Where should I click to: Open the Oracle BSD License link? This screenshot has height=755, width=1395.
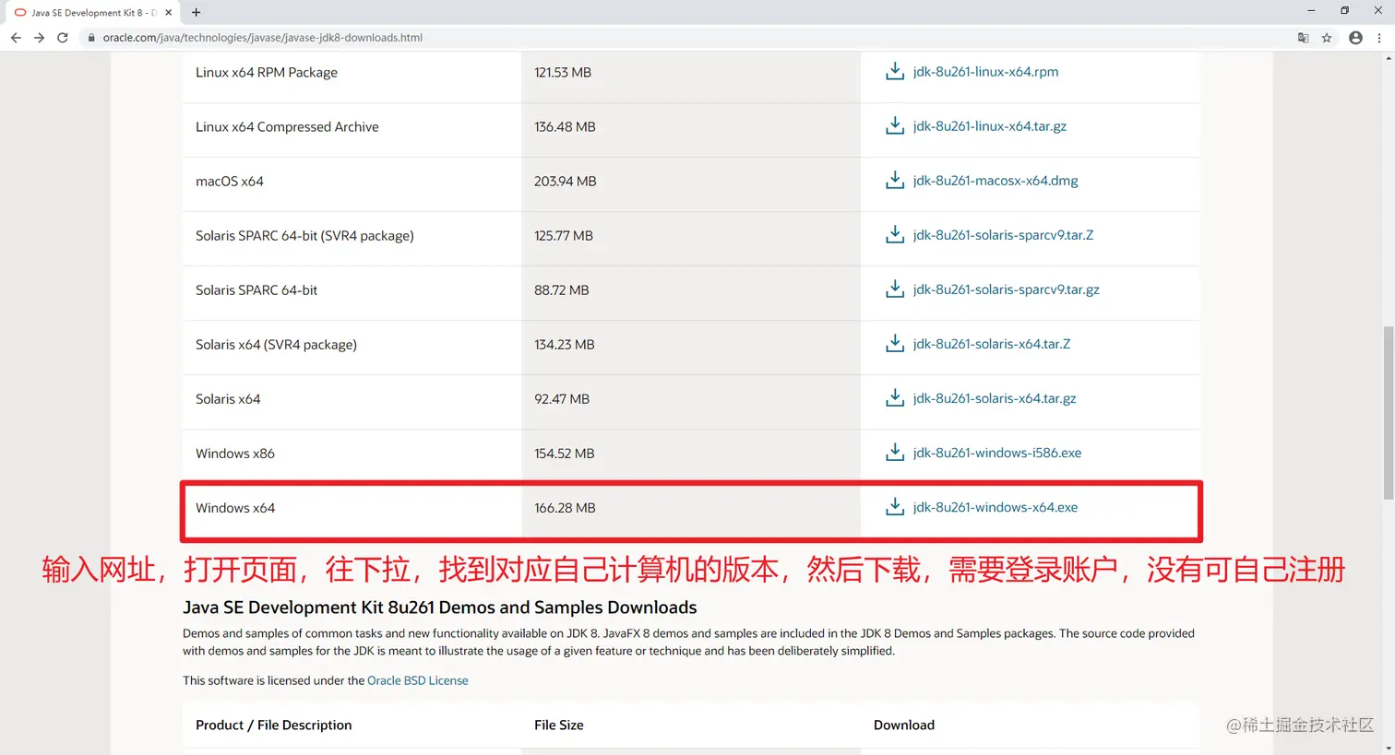[417, 680]
